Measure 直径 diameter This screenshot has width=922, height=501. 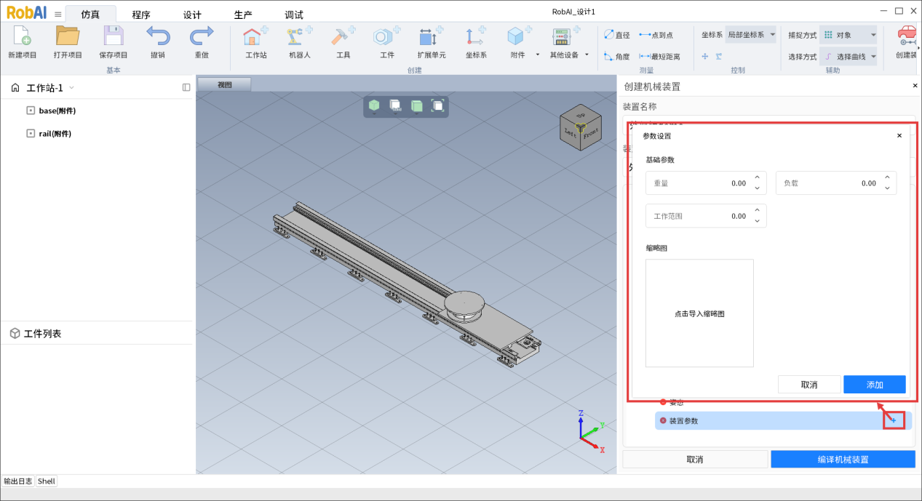click(617, 35)
